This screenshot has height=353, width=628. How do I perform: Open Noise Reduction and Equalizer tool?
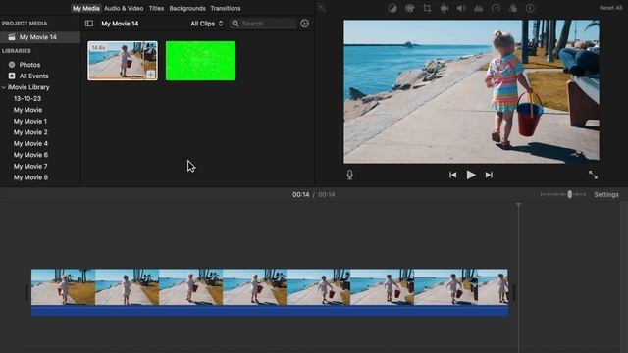point(478,8)
